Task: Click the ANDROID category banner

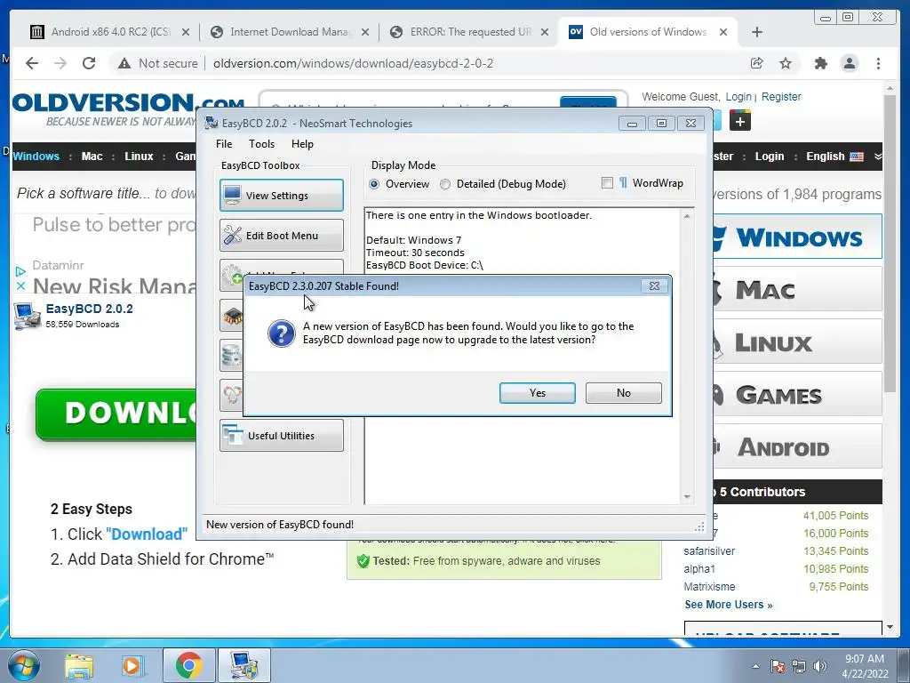Action: [798, 446]
